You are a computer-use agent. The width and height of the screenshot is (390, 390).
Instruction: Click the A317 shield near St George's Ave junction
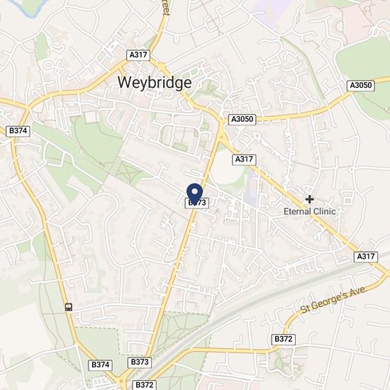(x=366, y=257)
